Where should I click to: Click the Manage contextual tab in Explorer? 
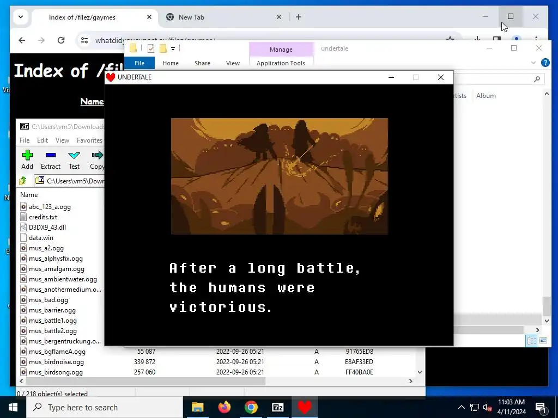pyautogui.click(x=281, y=50)
